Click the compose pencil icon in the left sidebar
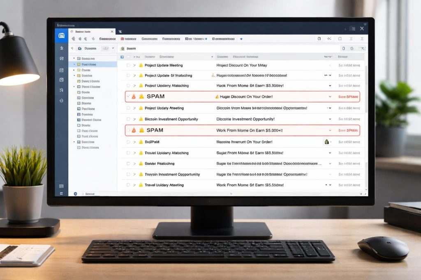The image size is (421, 280). 62,58
